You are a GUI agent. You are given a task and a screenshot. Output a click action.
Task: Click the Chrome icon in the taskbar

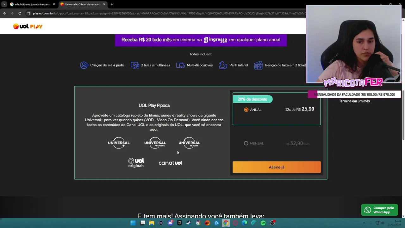226,223
